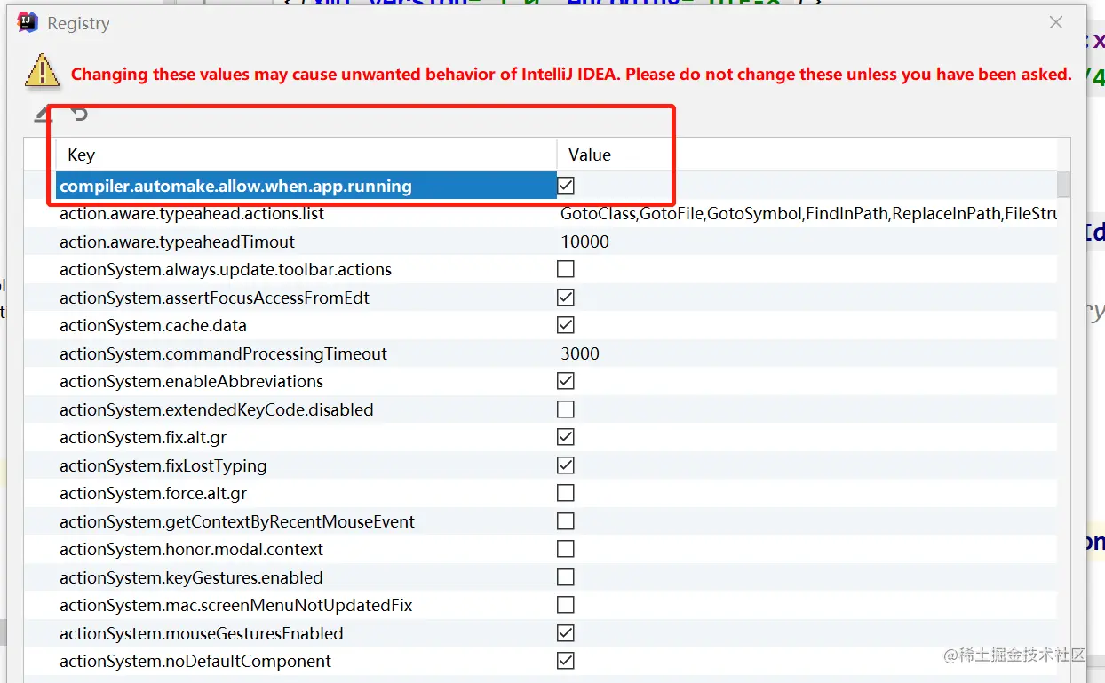Select actionSystem.assertFocusAccessFromEdt key text
This screenshot has height=683, width=1105.
click(x=214, y=298)
